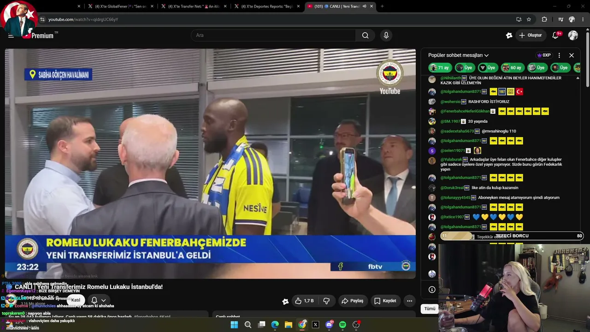Click the YouTube search magnifier button
Image resolution: width=590 pixels, height=332 pixels.
(x=365, y=36)
